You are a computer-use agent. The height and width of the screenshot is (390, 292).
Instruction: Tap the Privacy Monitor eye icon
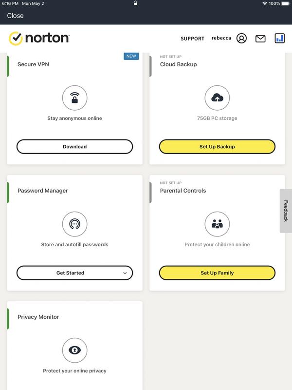point(74,351)
